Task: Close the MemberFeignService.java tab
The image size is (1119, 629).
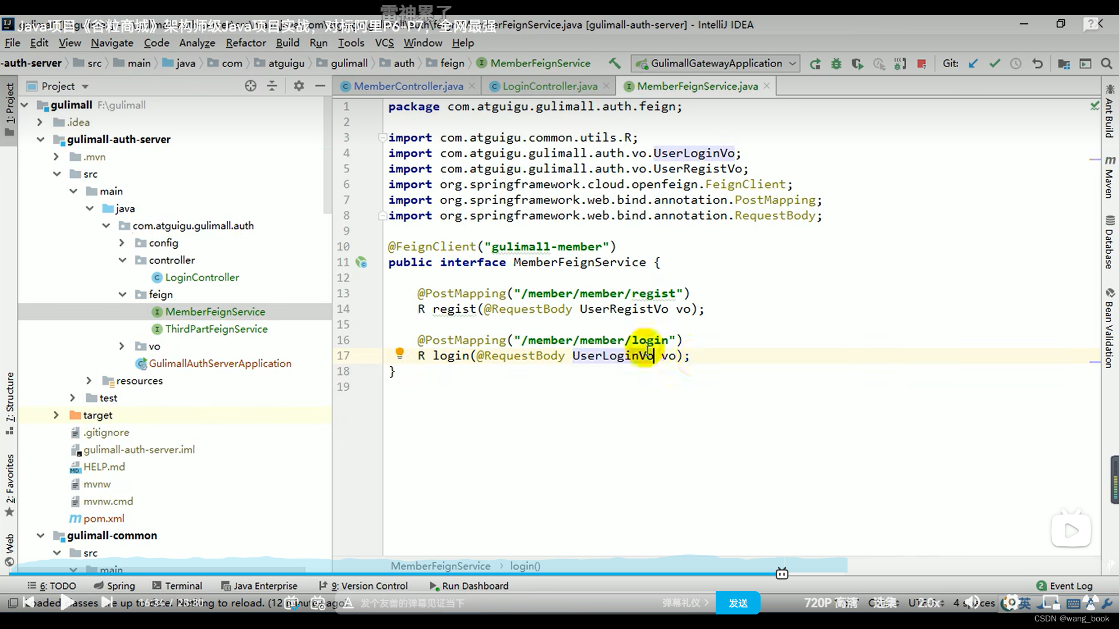Action: click(766, 86)
